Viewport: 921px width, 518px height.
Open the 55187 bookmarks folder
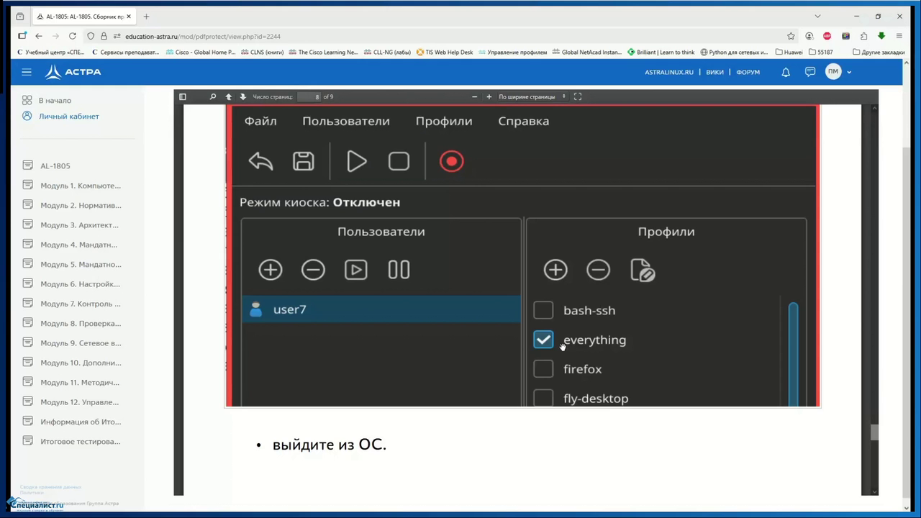[x=821, y=52]
